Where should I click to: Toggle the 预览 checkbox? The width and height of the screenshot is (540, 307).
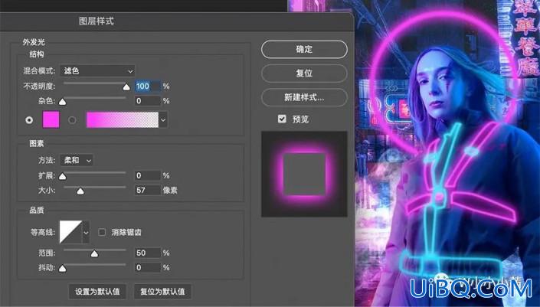coord(282,119)
